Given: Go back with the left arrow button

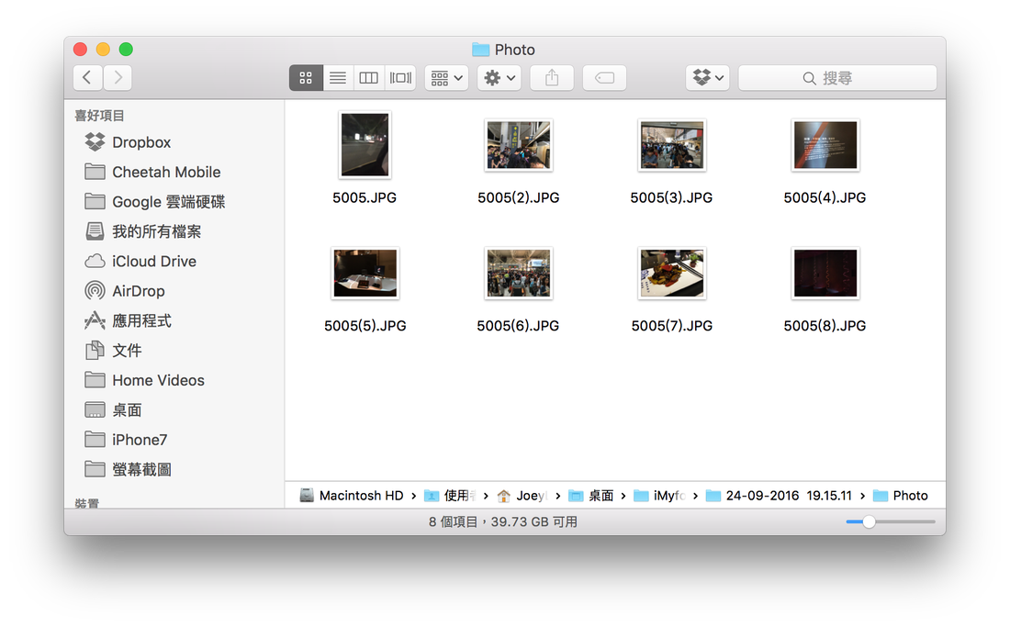Looking at the screenshot, I should point(87,78).
